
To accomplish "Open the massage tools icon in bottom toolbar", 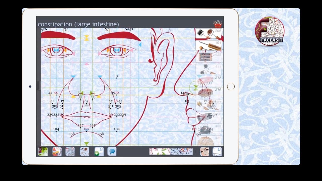I will coord(84,152).
